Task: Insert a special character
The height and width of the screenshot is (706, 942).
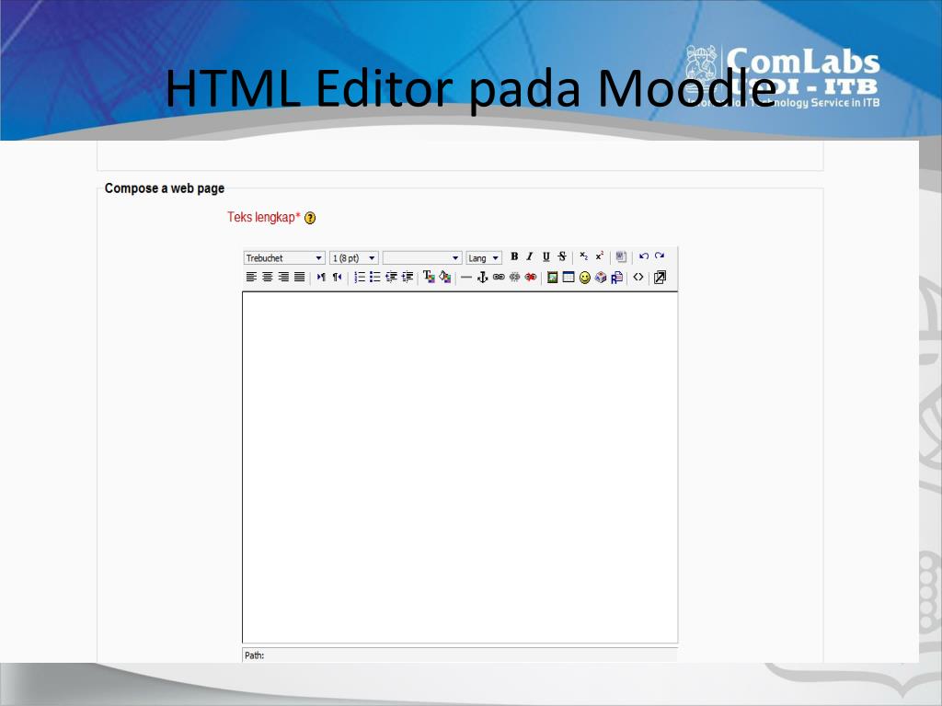Action: point(601,277)
